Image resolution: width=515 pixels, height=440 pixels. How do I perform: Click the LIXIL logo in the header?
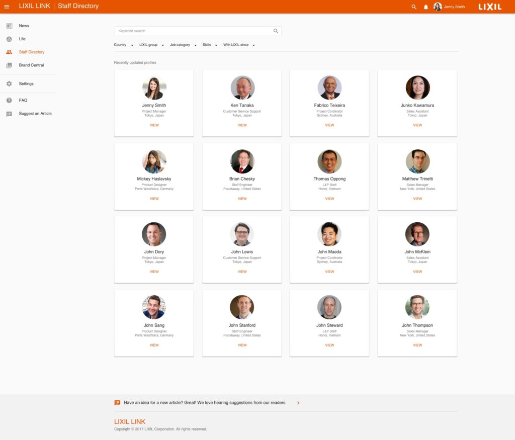tap(490, 7)
